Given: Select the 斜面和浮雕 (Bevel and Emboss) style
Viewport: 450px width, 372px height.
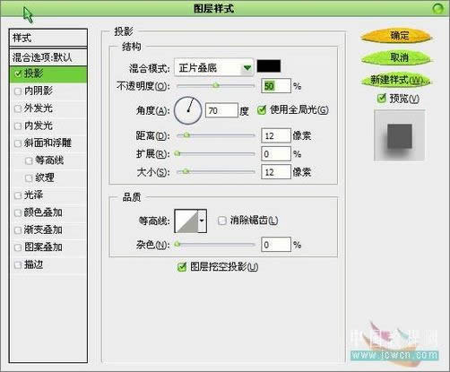Looking at the screenshot, I should [x=48, y=143].
